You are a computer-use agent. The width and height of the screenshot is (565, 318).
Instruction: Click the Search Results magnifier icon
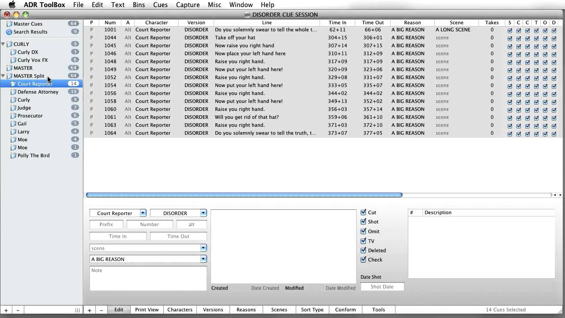pos(9,32)
